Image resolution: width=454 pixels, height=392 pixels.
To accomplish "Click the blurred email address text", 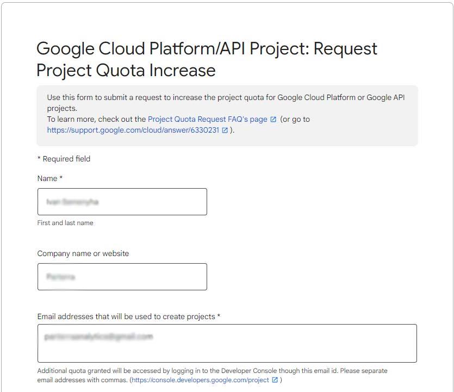I will click(x=98, y=337).
